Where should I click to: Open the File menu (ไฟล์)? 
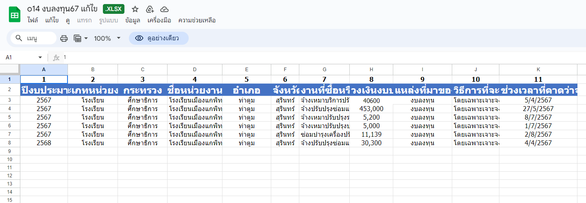pyautogui.click(x=33, y=20)
